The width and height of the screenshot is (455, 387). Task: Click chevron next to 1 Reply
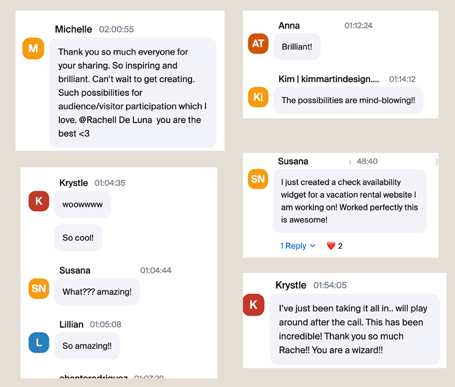point(313,246)
